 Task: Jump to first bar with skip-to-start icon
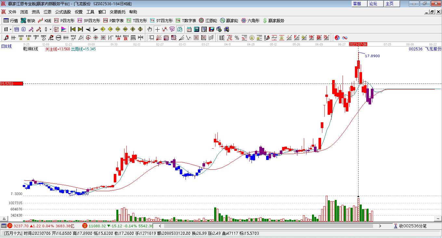tap(73, 29)
